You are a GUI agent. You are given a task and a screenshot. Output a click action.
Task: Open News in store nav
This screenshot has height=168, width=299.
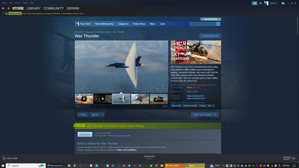tap(153, 24)
